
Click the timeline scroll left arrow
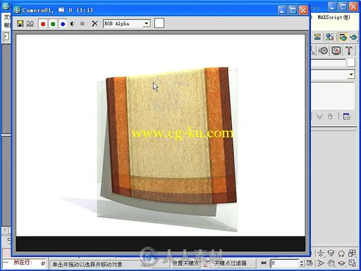[5, 230]
